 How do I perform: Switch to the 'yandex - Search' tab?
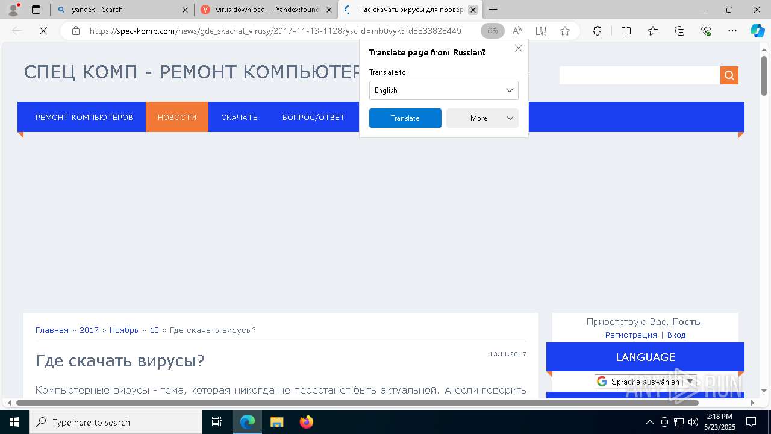pos(123,10)
